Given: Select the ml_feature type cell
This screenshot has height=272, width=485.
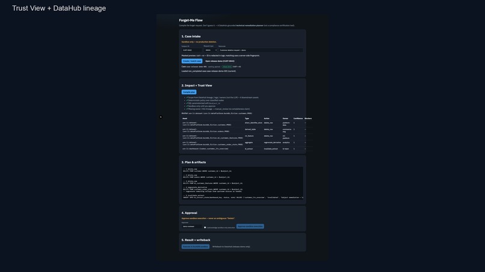Looking at the screenshot, I should click(x=249, y=136).
